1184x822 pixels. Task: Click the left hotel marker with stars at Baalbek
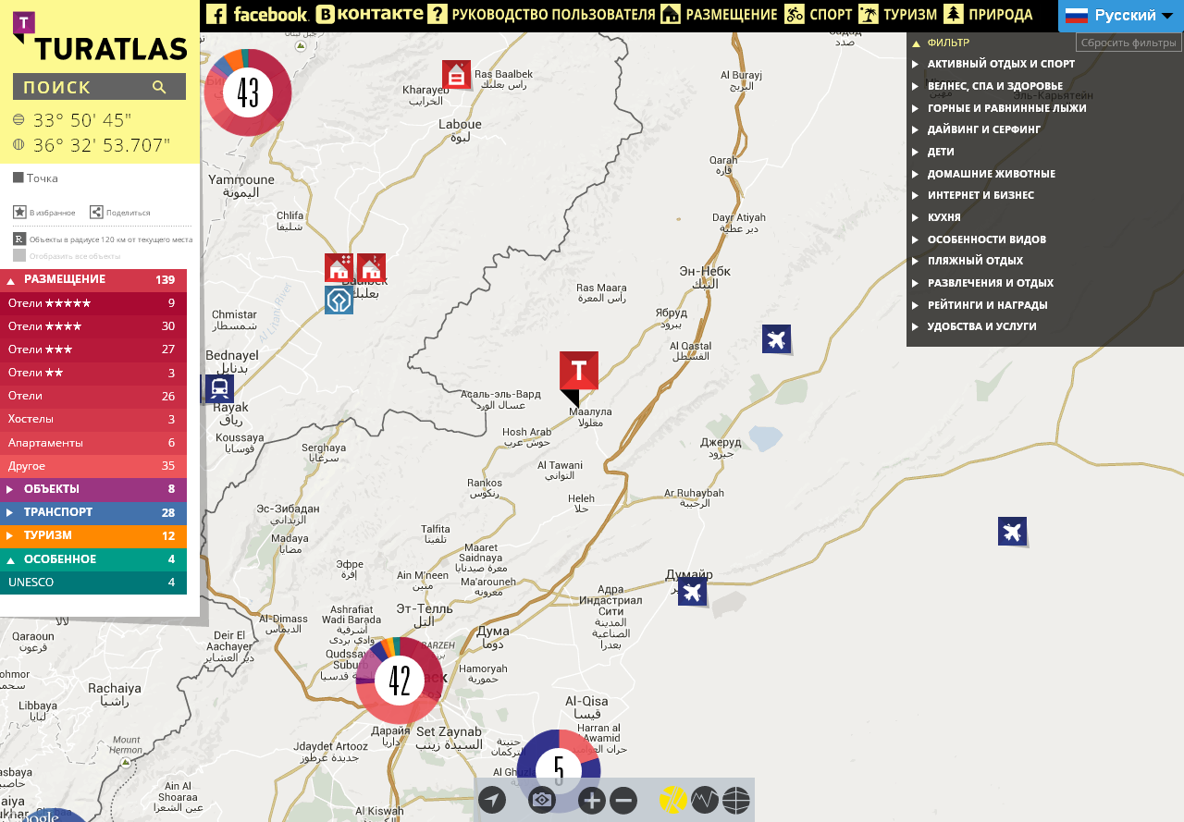(339, 267)
